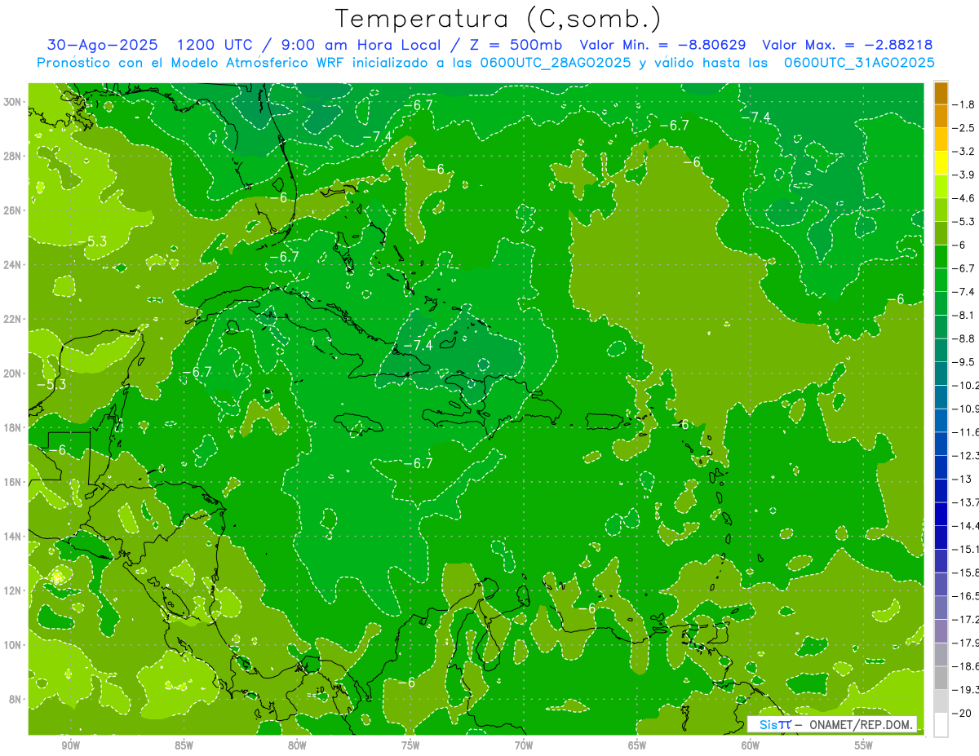This screenshot has width=979, height=756.
Task: Click the "75W" longitude axis label
Action: click(x=410, y=745)
